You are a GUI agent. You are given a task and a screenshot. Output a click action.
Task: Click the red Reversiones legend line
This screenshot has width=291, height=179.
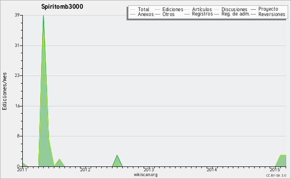[253, 15]
